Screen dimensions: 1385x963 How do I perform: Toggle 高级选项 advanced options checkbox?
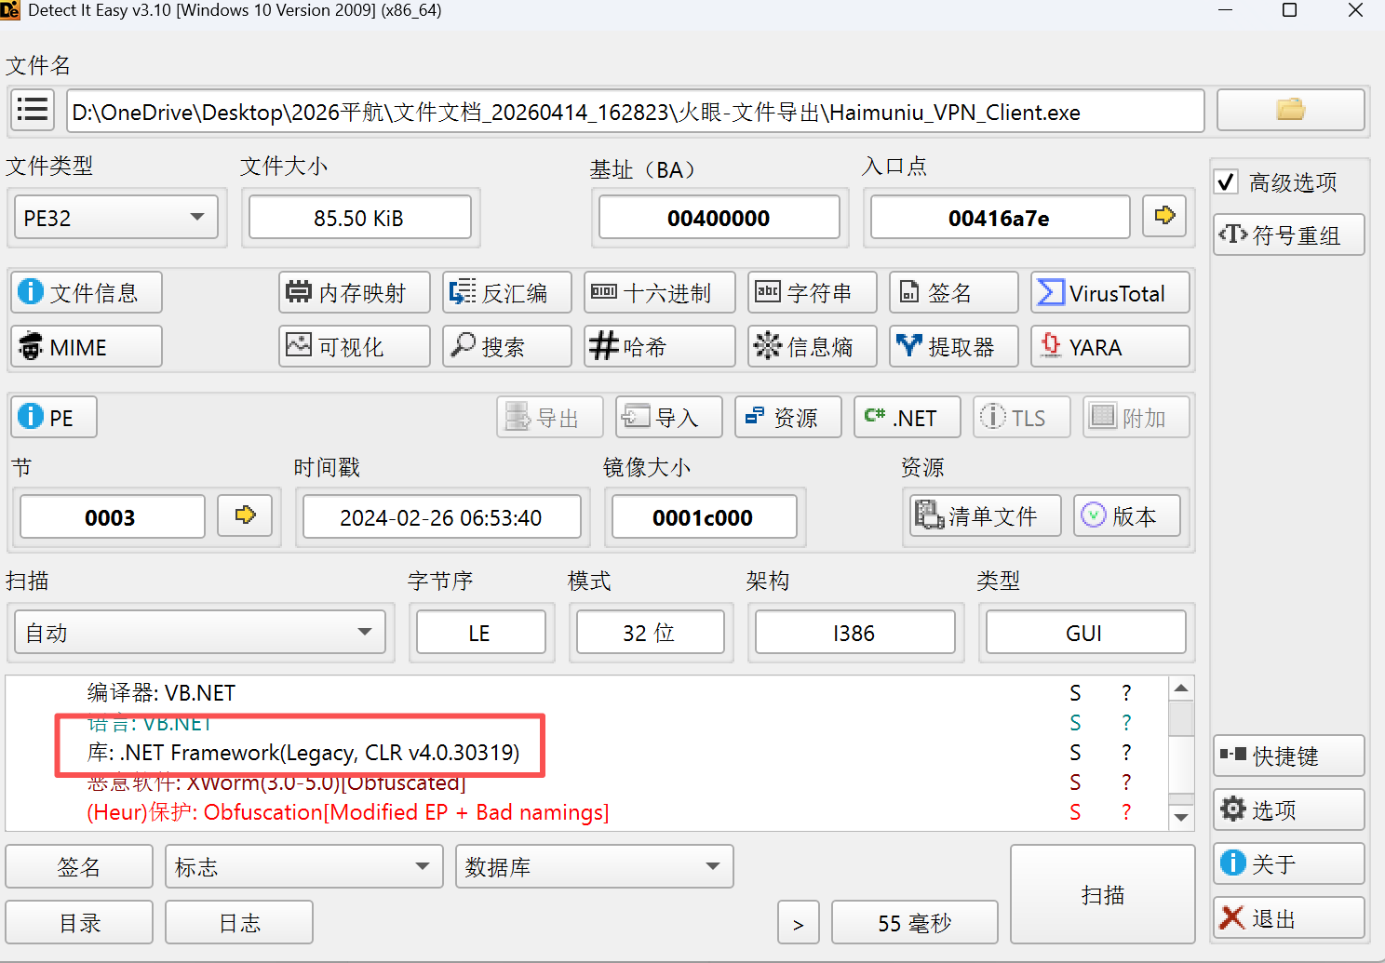pyautogui.click(x=1227, y=181)
